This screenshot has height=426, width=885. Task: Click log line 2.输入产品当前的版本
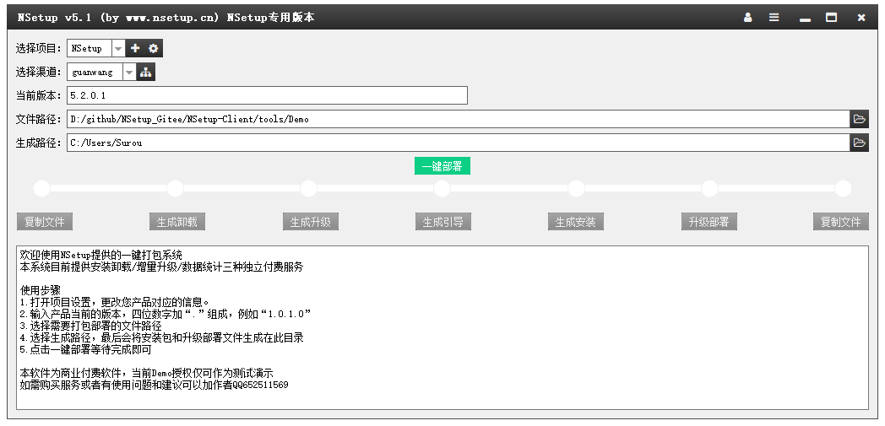pyautogui.click(x=166, y=314)
